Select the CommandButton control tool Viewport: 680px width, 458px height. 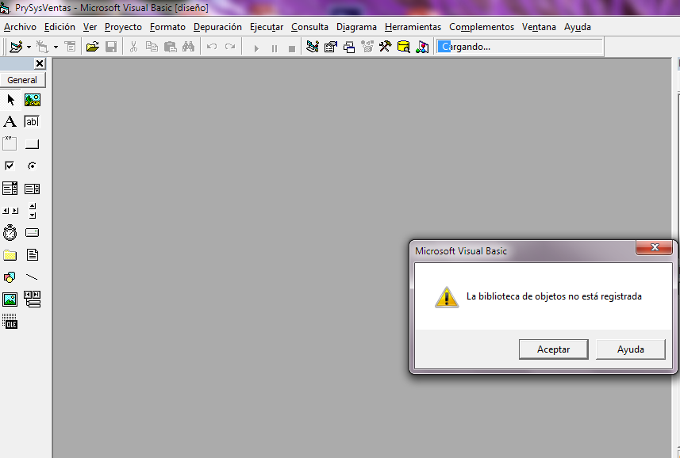coord(32,143)
